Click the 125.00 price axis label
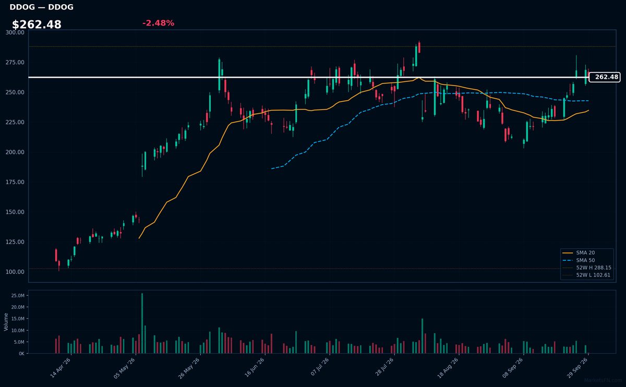The width and height of the screenshot is (626, 387). pyautogui.click(x=15, y=242)
